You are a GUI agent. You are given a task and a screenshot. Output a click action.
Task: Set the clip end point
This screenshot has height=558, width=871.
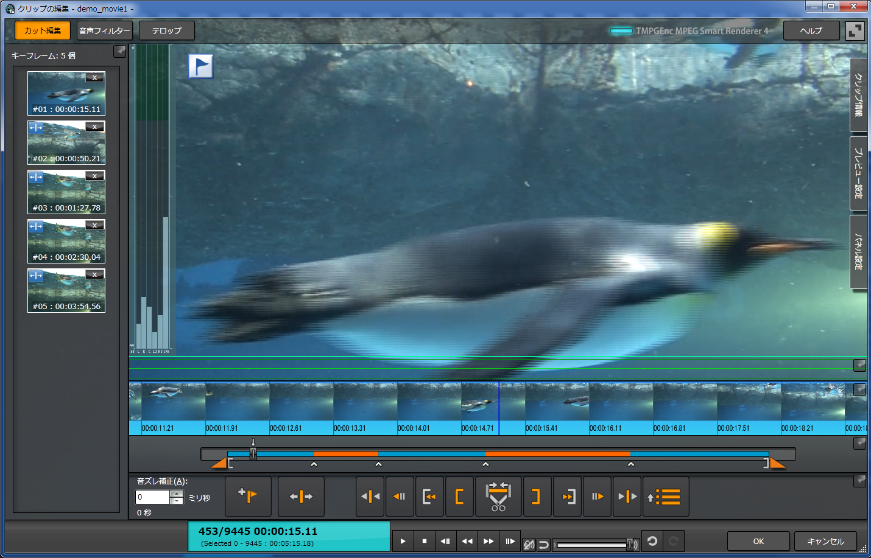tap(537, 497)
